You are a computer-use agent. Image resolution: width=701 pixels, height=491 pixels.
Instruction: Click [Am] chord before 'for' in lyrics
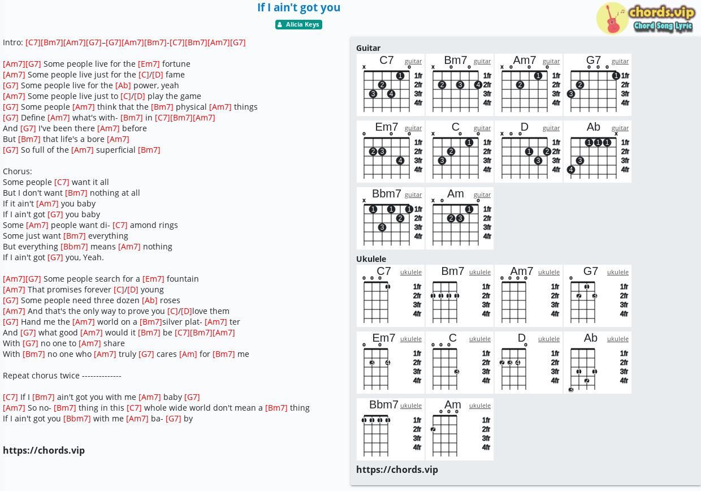click(x=188, y=354)
